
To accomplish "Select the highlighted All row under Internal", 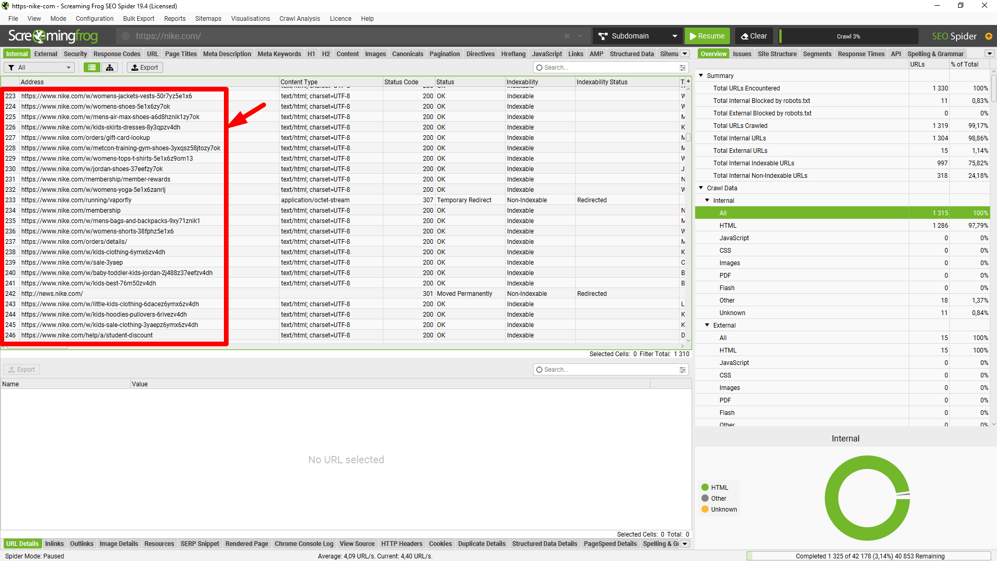I will (x=842, y=213).
